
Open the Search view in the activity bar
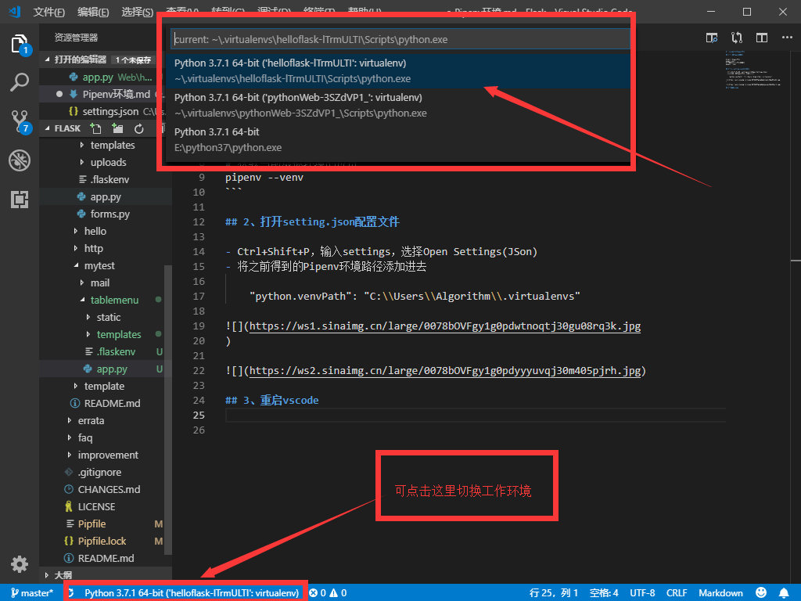coord(19,81)
